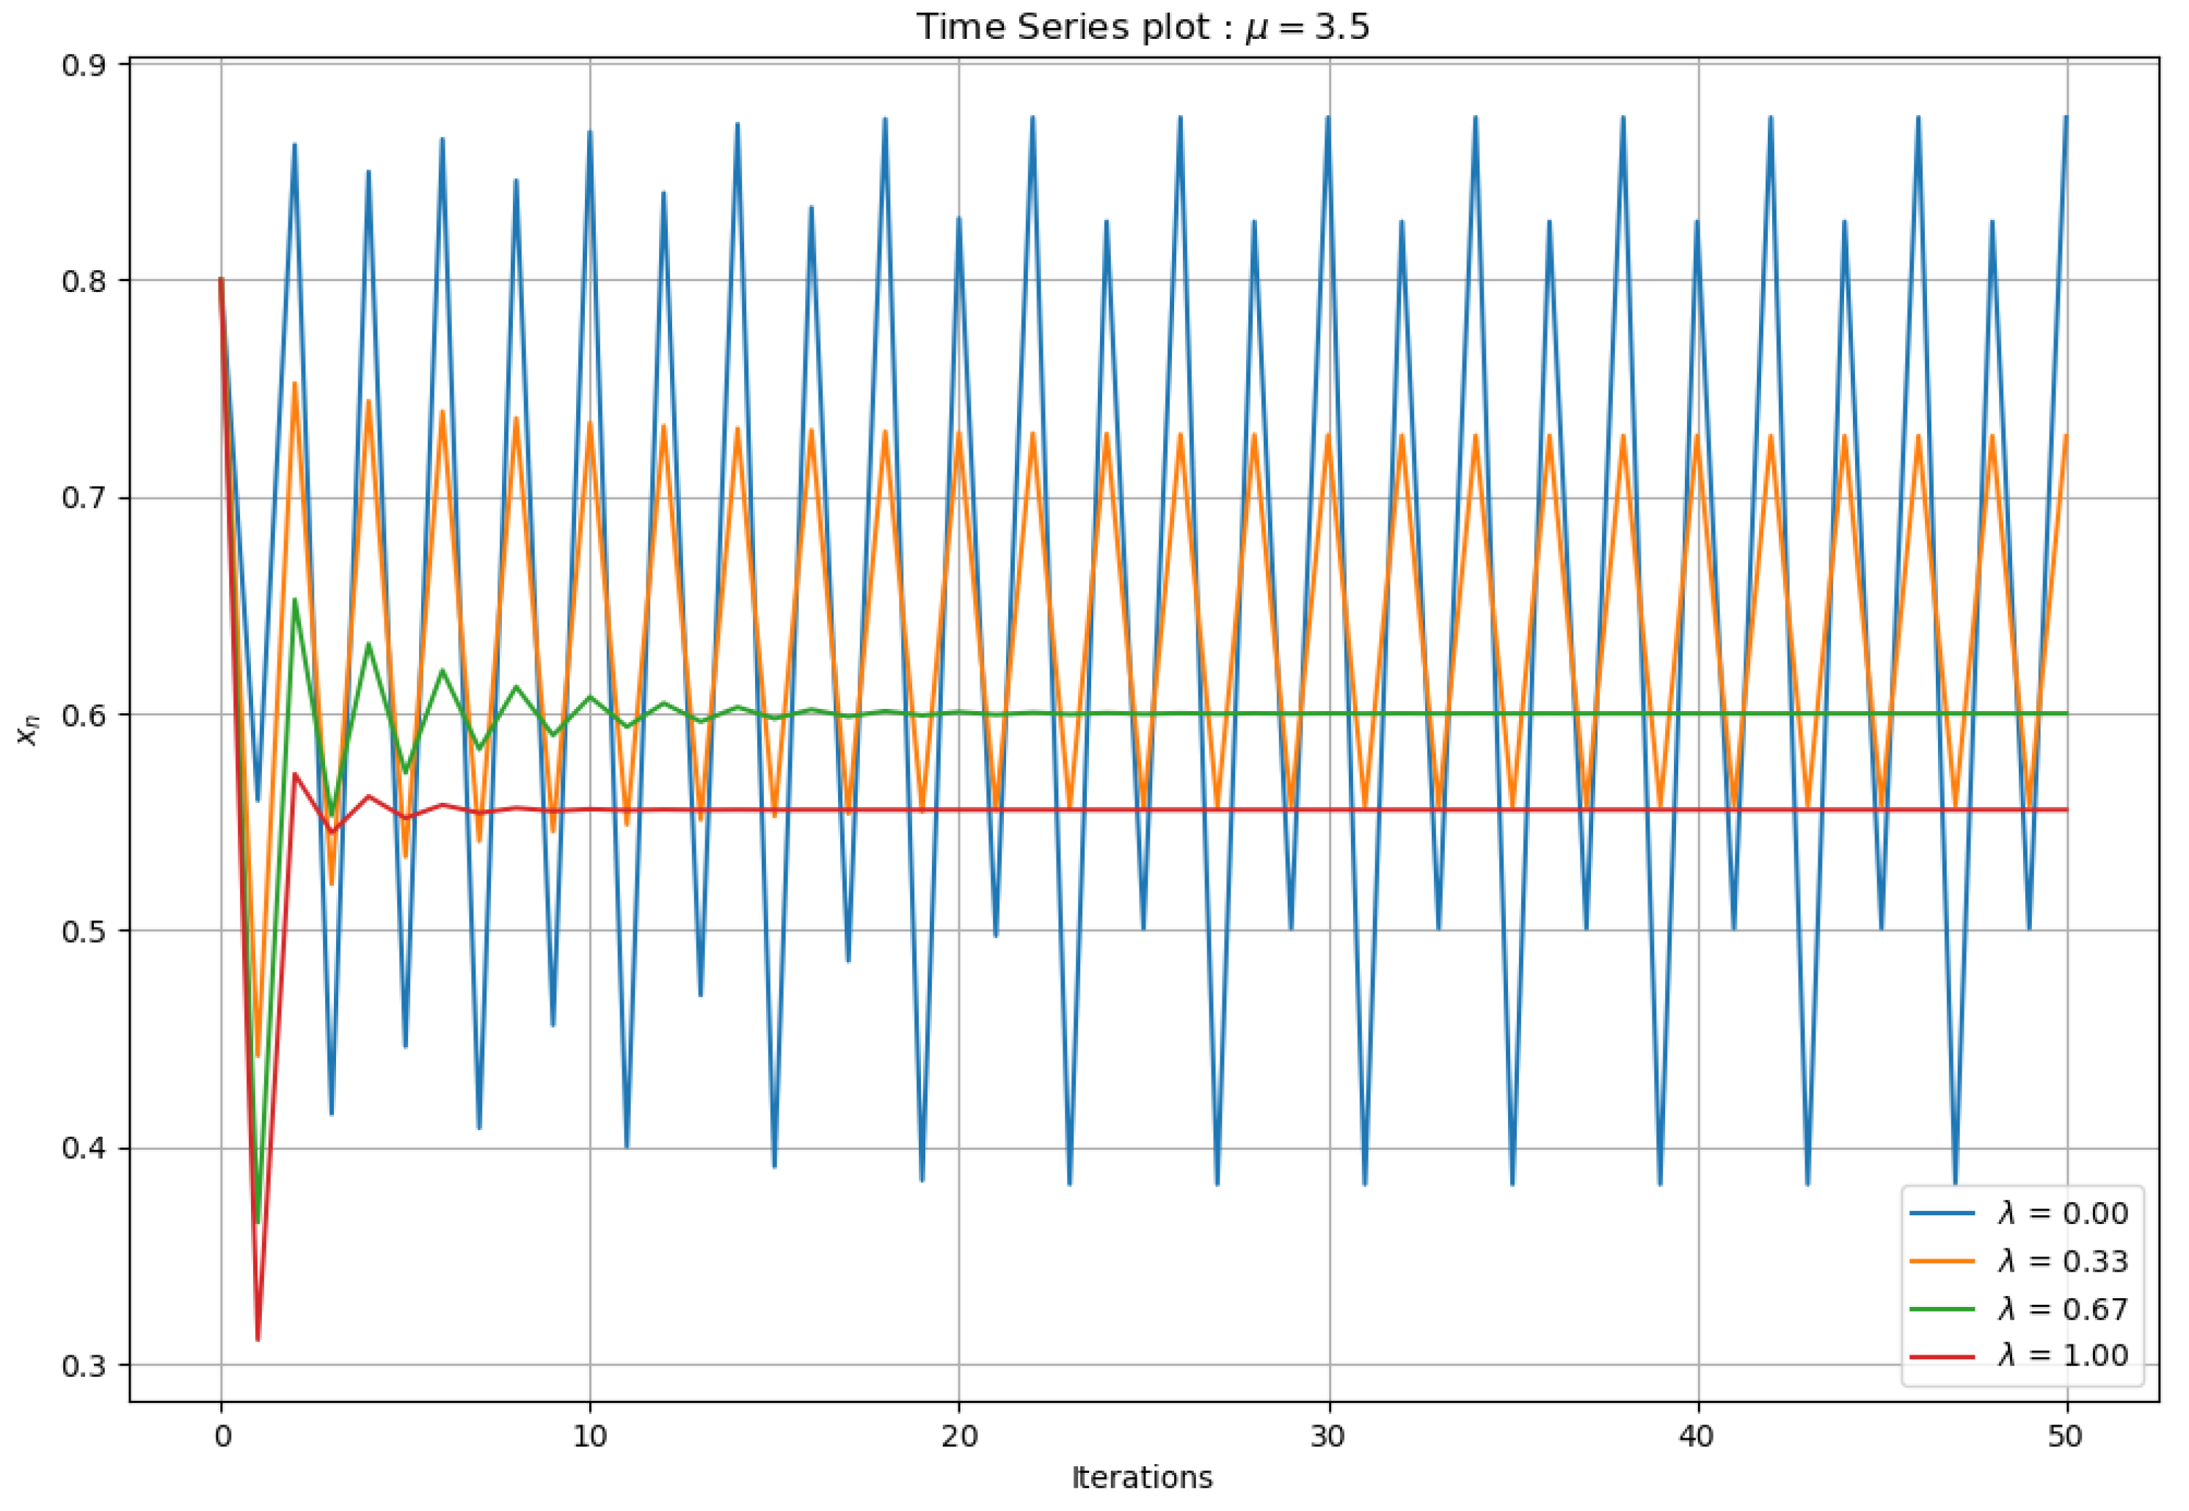Click the x-axis tick label 10

pyautogui.click(x=589, y=1436)
